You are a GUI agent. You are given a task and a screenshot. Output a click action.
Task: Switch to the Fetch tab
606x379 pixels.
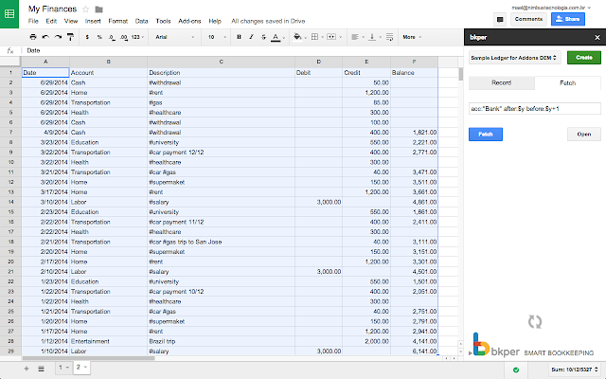coord(568,83)
